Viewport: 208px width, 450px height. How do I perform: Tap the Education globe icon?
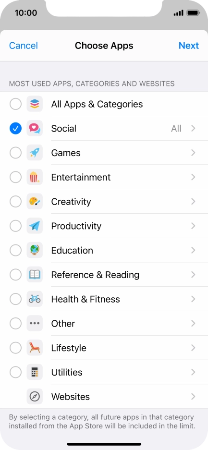(x=35, y=250)
